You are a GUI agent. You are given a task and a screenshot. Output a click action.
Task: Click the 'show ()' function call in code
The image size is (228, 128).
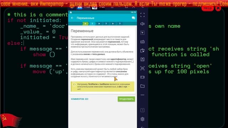click(x=44, y=54)
